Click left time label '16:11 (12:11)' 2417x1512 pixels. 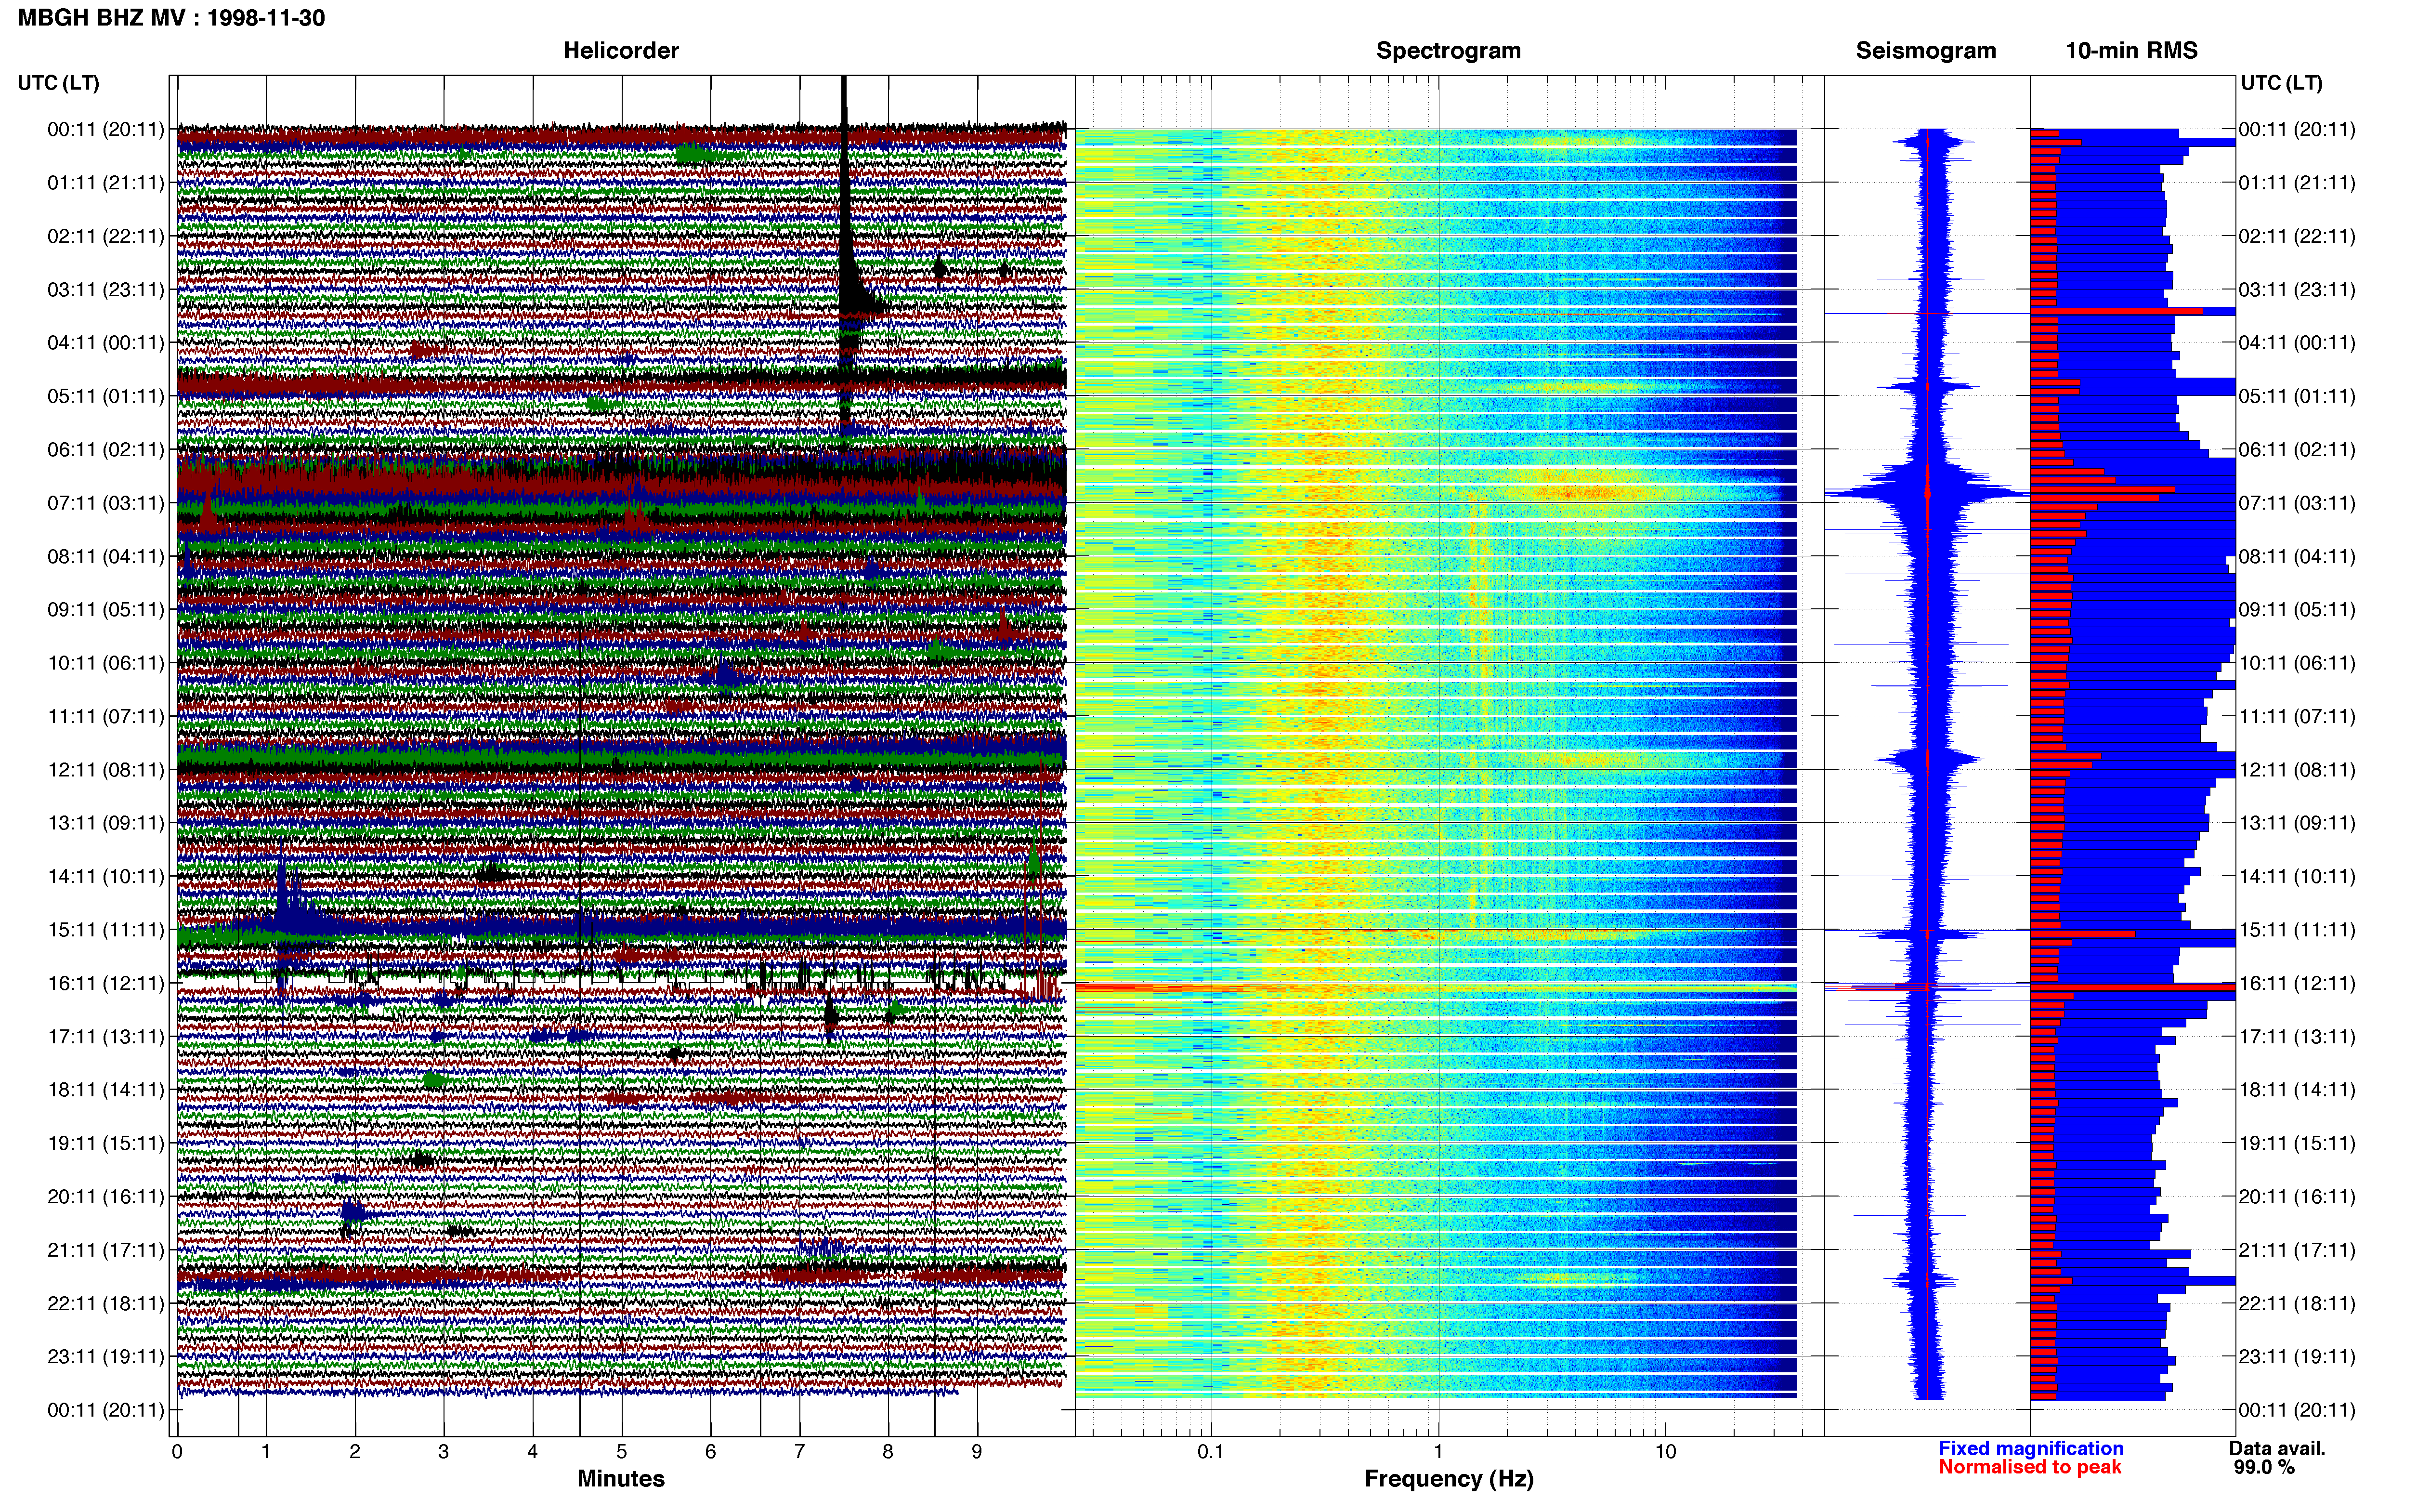pos(106,983)
